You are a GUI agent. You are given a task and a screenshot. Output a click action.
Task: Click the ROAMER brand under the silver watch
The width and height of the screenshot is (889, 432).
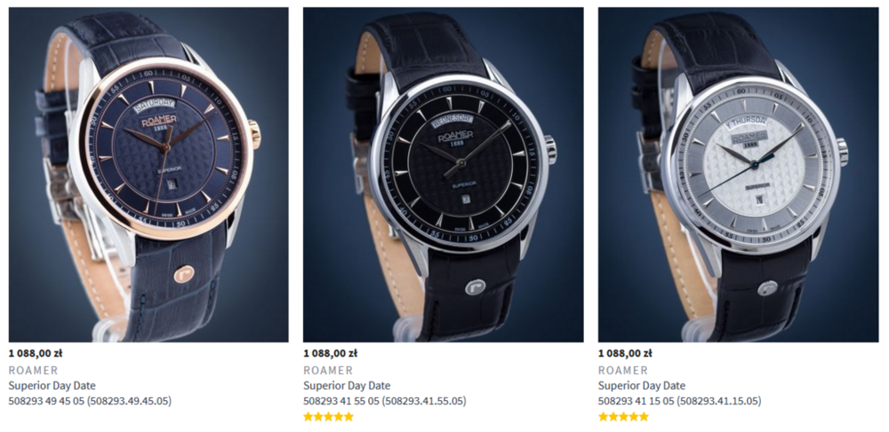tap(622, 370)
